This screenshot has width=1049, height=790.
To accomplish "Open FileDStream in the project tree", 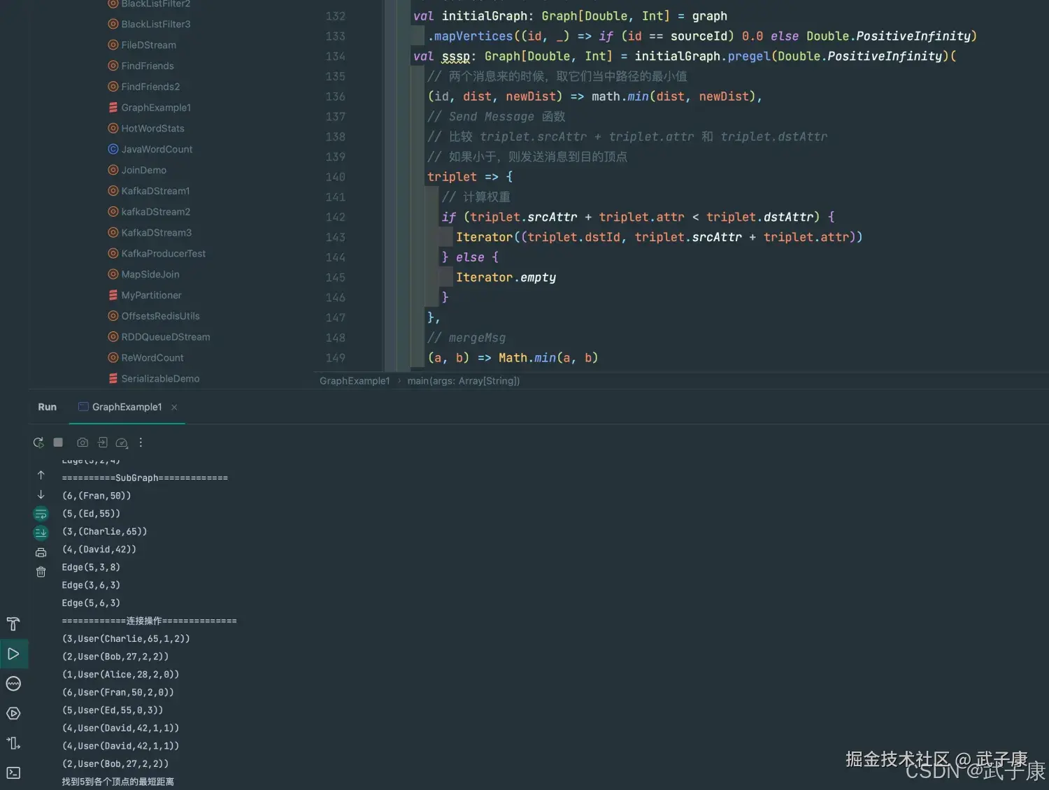I will coord(148,45).
